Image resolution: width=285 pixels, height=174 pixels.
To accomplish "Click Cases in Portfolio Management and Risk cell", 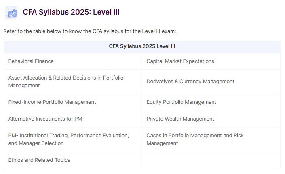I will point(211,140).
